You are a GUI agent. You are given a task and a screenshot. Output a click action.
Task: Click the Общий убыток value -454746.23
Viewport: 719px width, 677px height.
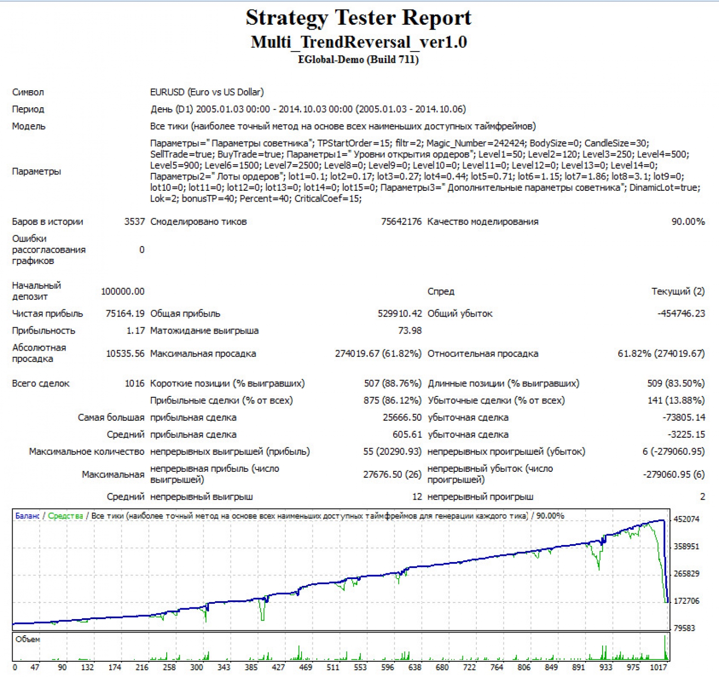point(681,313)
